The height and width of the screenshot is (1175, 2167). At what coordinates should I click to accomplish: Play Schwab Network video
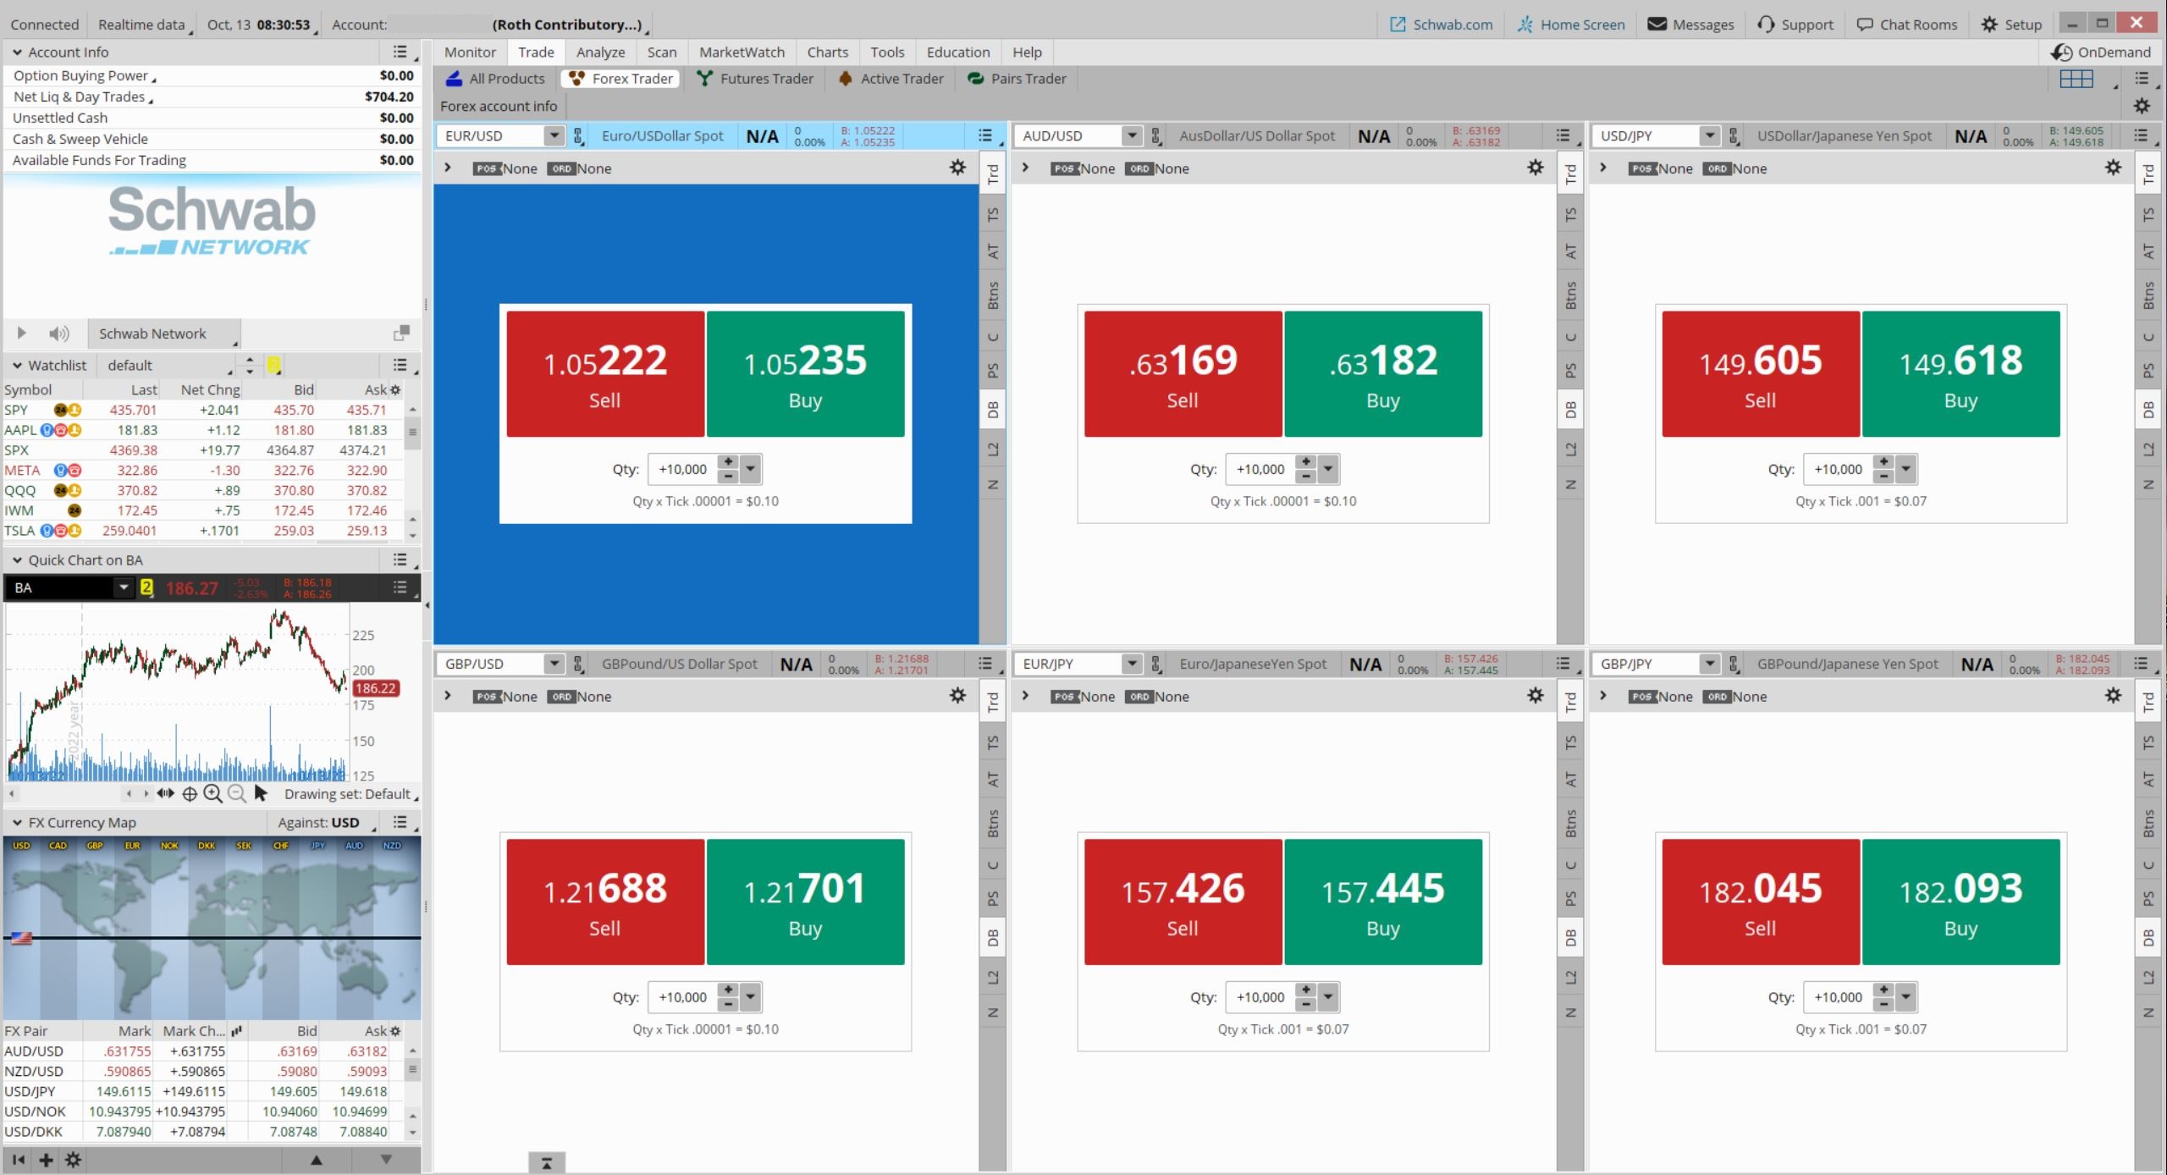(22, 334)
